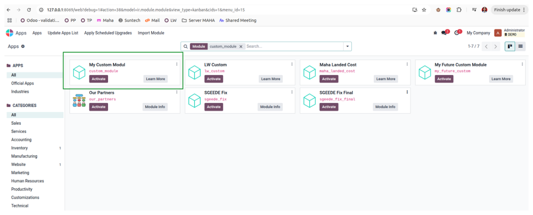The width and height of the screenshot is (533, 215).
Task: Click Learn More on Maha Landed Cost
Action: (385, 79)
